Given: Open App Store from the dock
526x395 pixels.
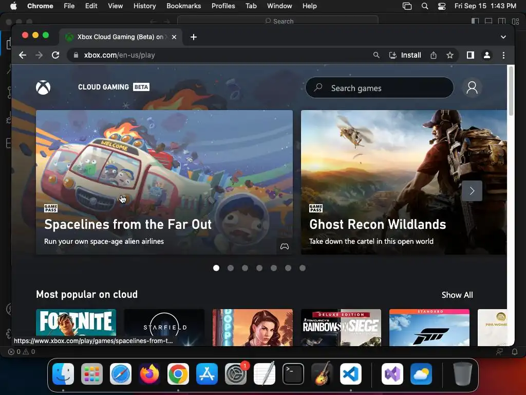Looking at the screenshot, I should point(207,374).
